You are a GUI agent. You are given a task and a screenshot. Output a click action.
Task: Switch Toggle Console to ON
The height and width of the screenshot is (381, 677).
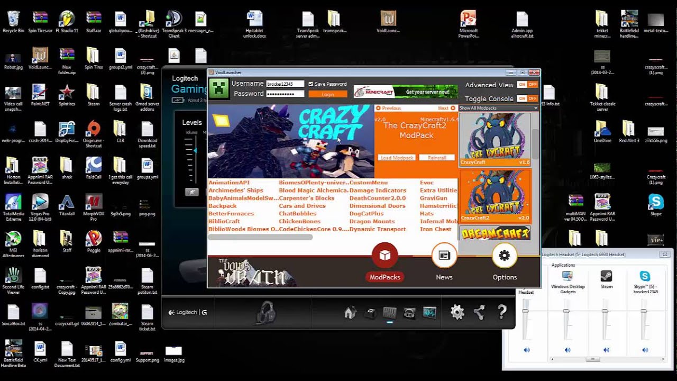point(522,98)
